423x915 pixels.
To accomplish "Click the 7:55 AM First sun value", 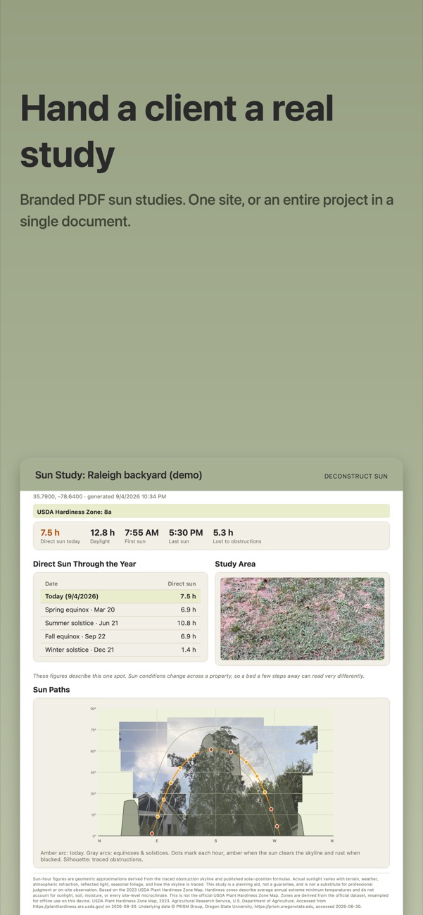I will click(141, 533).
